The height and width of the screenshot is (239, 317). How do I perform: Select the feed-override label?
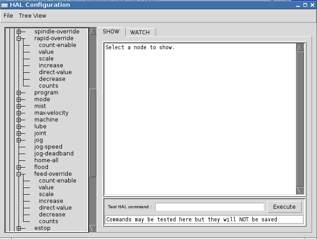tap(53, 174)
